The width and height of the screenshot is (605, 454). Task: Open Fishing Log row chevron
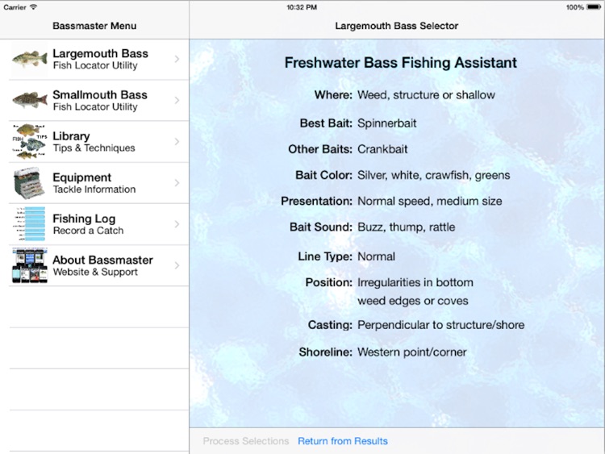tap(177, 224)
